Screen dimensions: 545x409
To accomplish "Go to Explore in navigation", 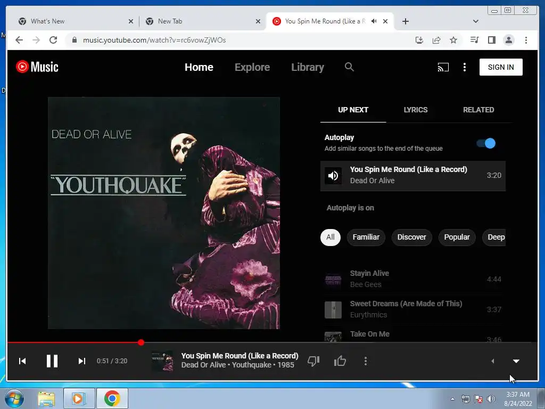I will coord(252,67).
